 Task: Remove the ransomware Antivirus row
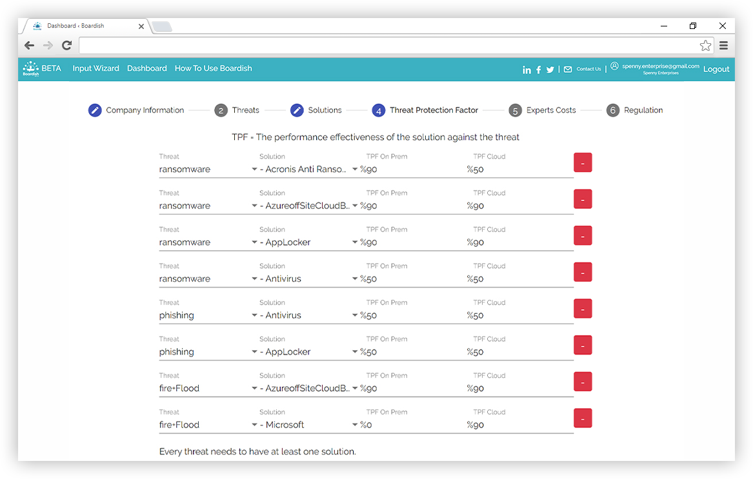pos(583,272)
